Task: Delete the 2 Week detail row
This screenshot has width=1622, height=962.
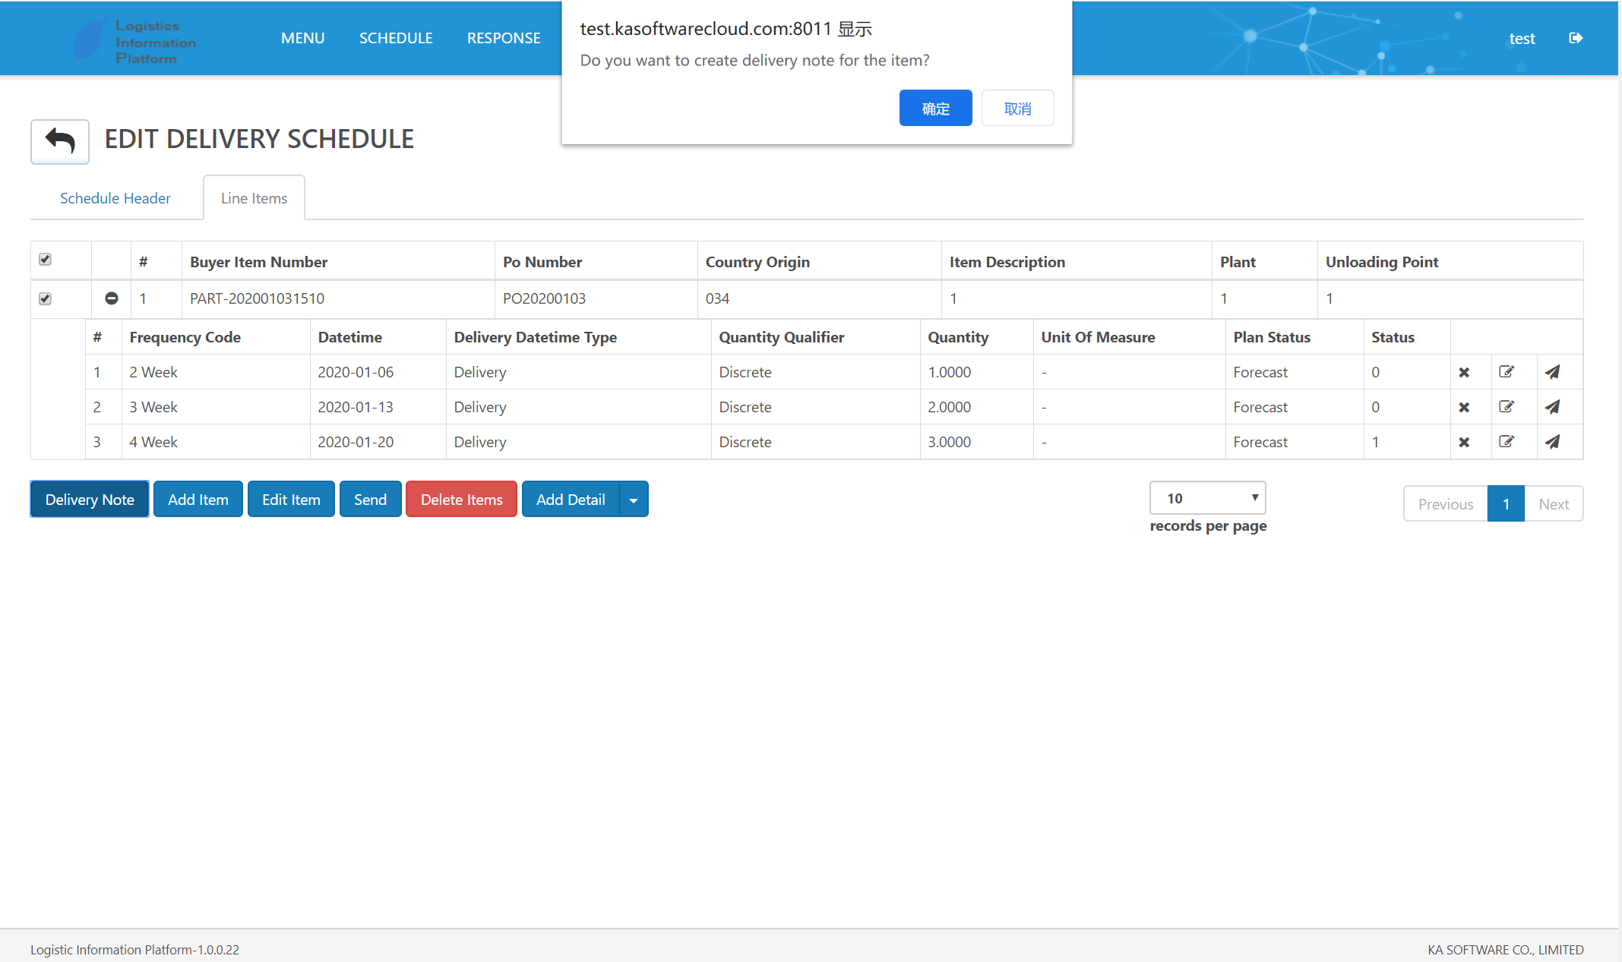Action: 1464,372
